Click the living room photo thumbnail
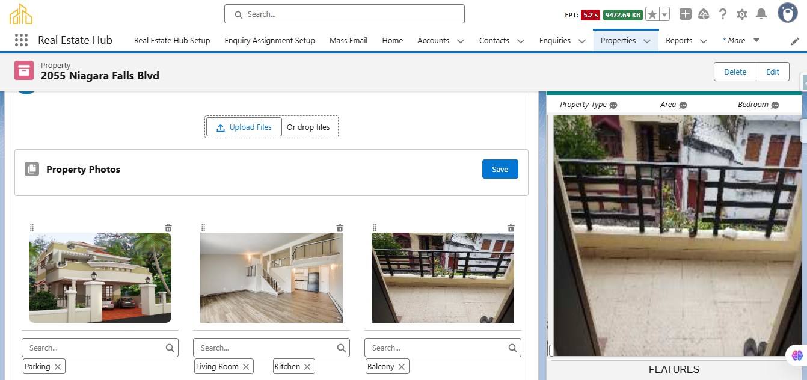Viewport: 807px width, 380px height. [271, 278]
